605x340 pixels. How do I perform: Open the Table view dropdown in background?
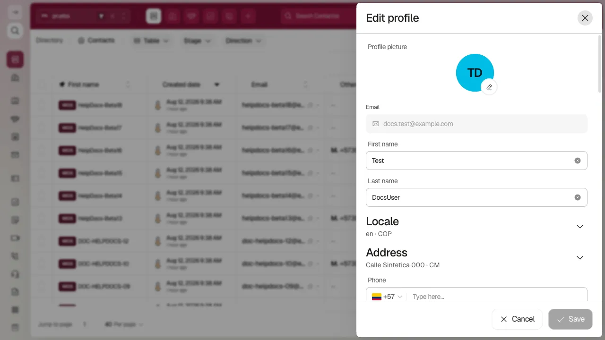click(151, 41)
